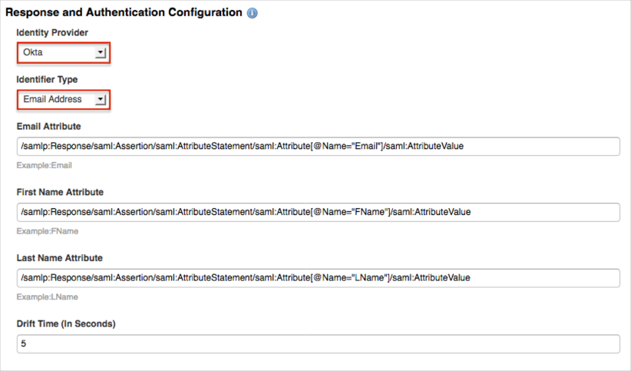Click the Drift Time (In Seconds) label
Viewport: 631px width, 371px height.
pyautogui.click(x=66, y=323)
